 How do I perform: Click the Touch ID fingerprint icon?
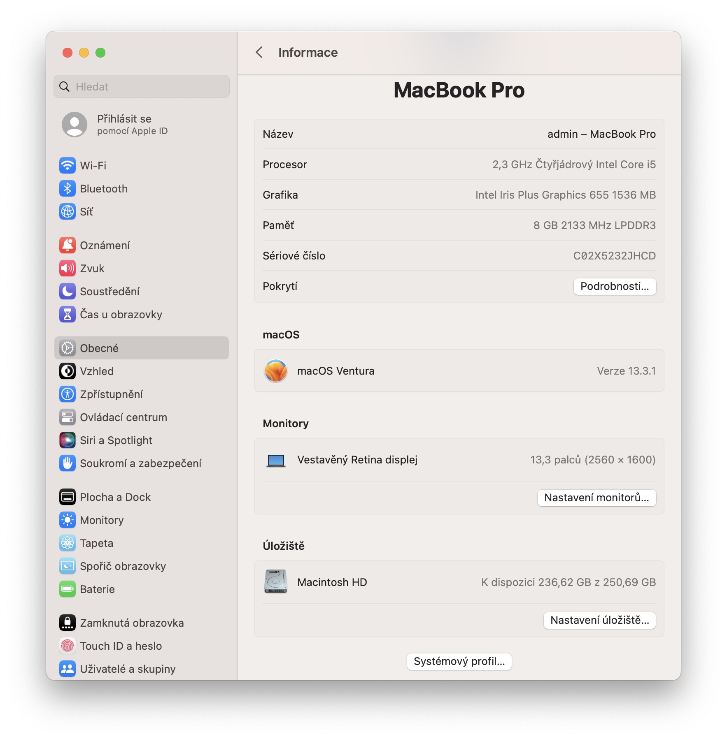pos(68,646)
